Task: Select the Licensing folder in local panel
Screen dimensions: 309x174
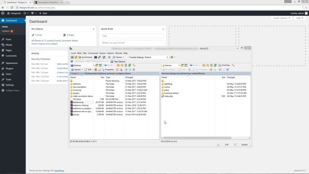Action: click(x=77, y=90)
